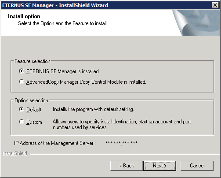Viewport: 221px width, 178px height.
Task: Click the Option selection group label
Action: (31, 100)
